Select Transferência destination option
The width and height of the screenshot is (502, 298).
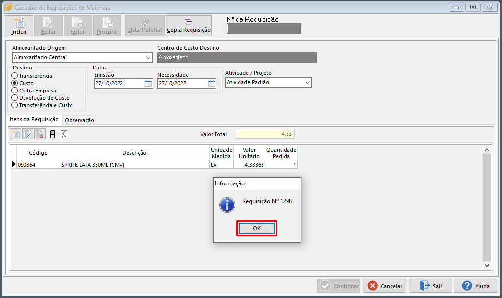click(x=32, y=76)
